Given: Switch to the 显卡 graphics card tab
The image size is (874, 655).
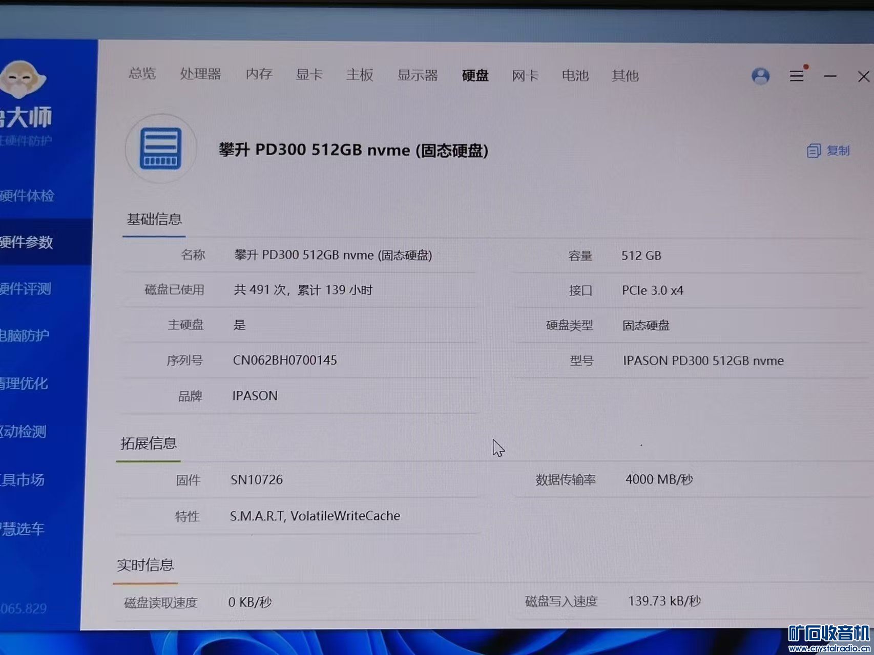Looking at the screenshot, I should pos(309,75).
